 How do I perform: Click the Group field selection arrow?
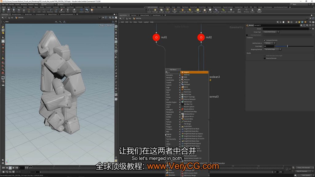click(x=313, y=29)
